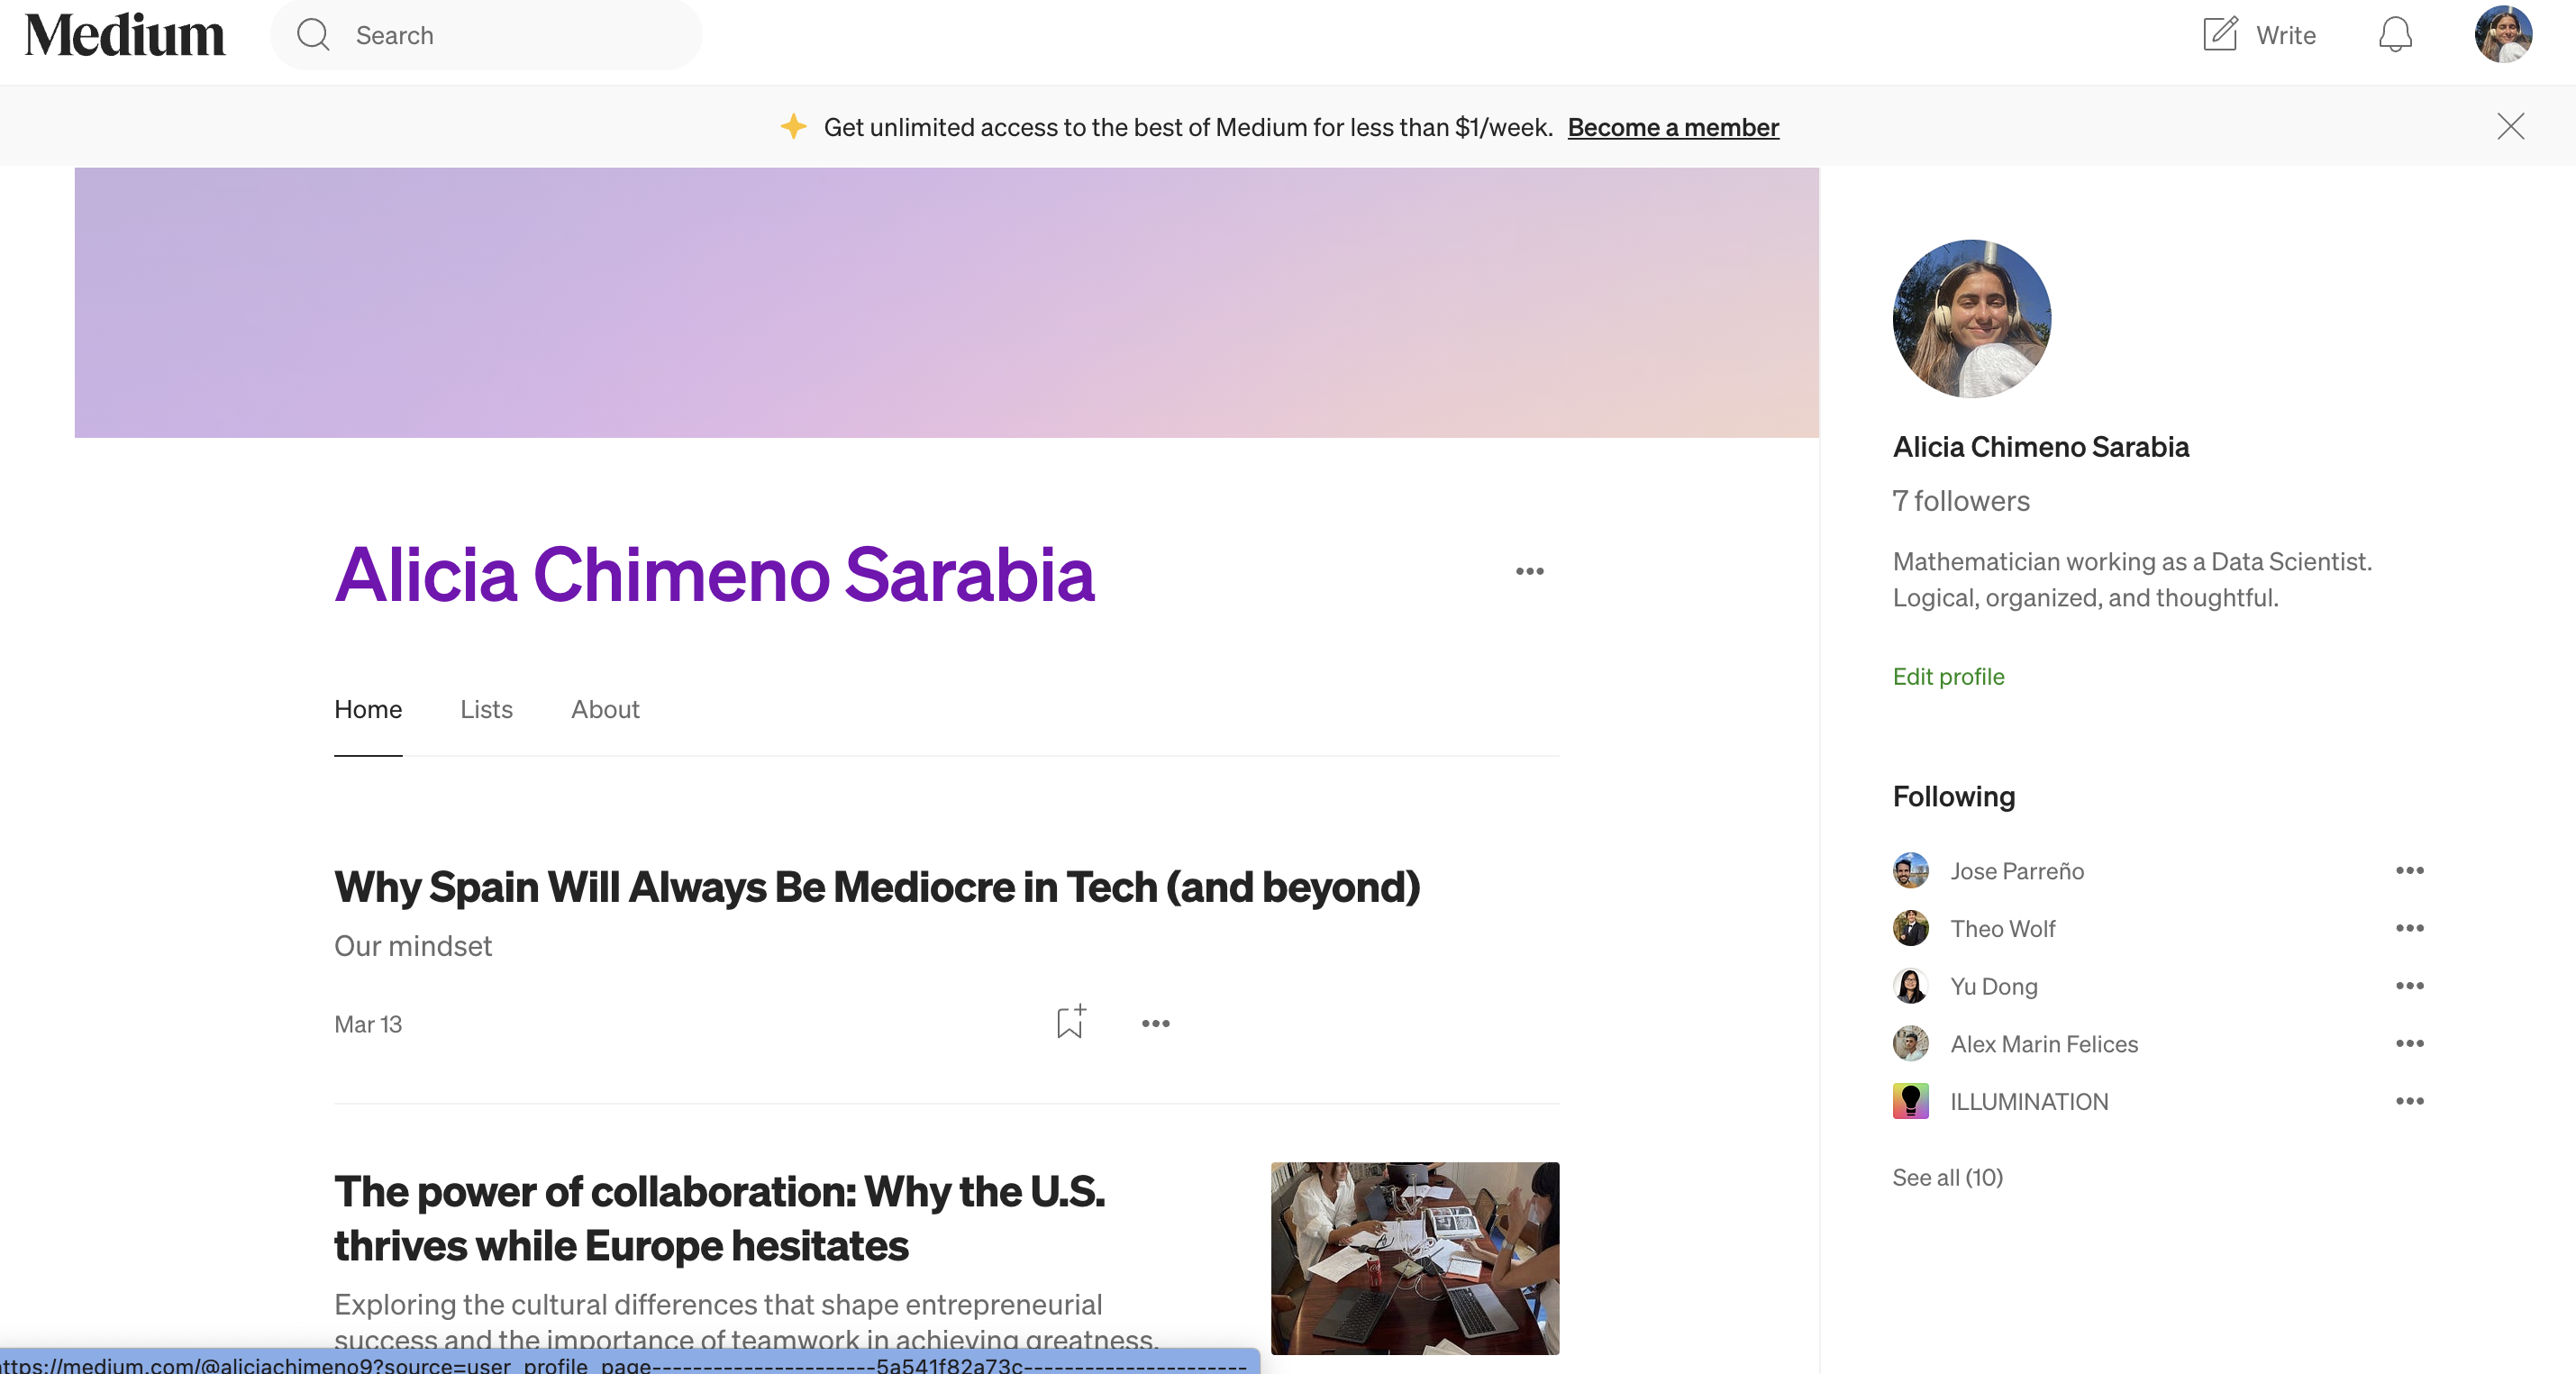Click the Medium logo
The height and width of the screenshot is (1374, 2576).
click(125, 35)
